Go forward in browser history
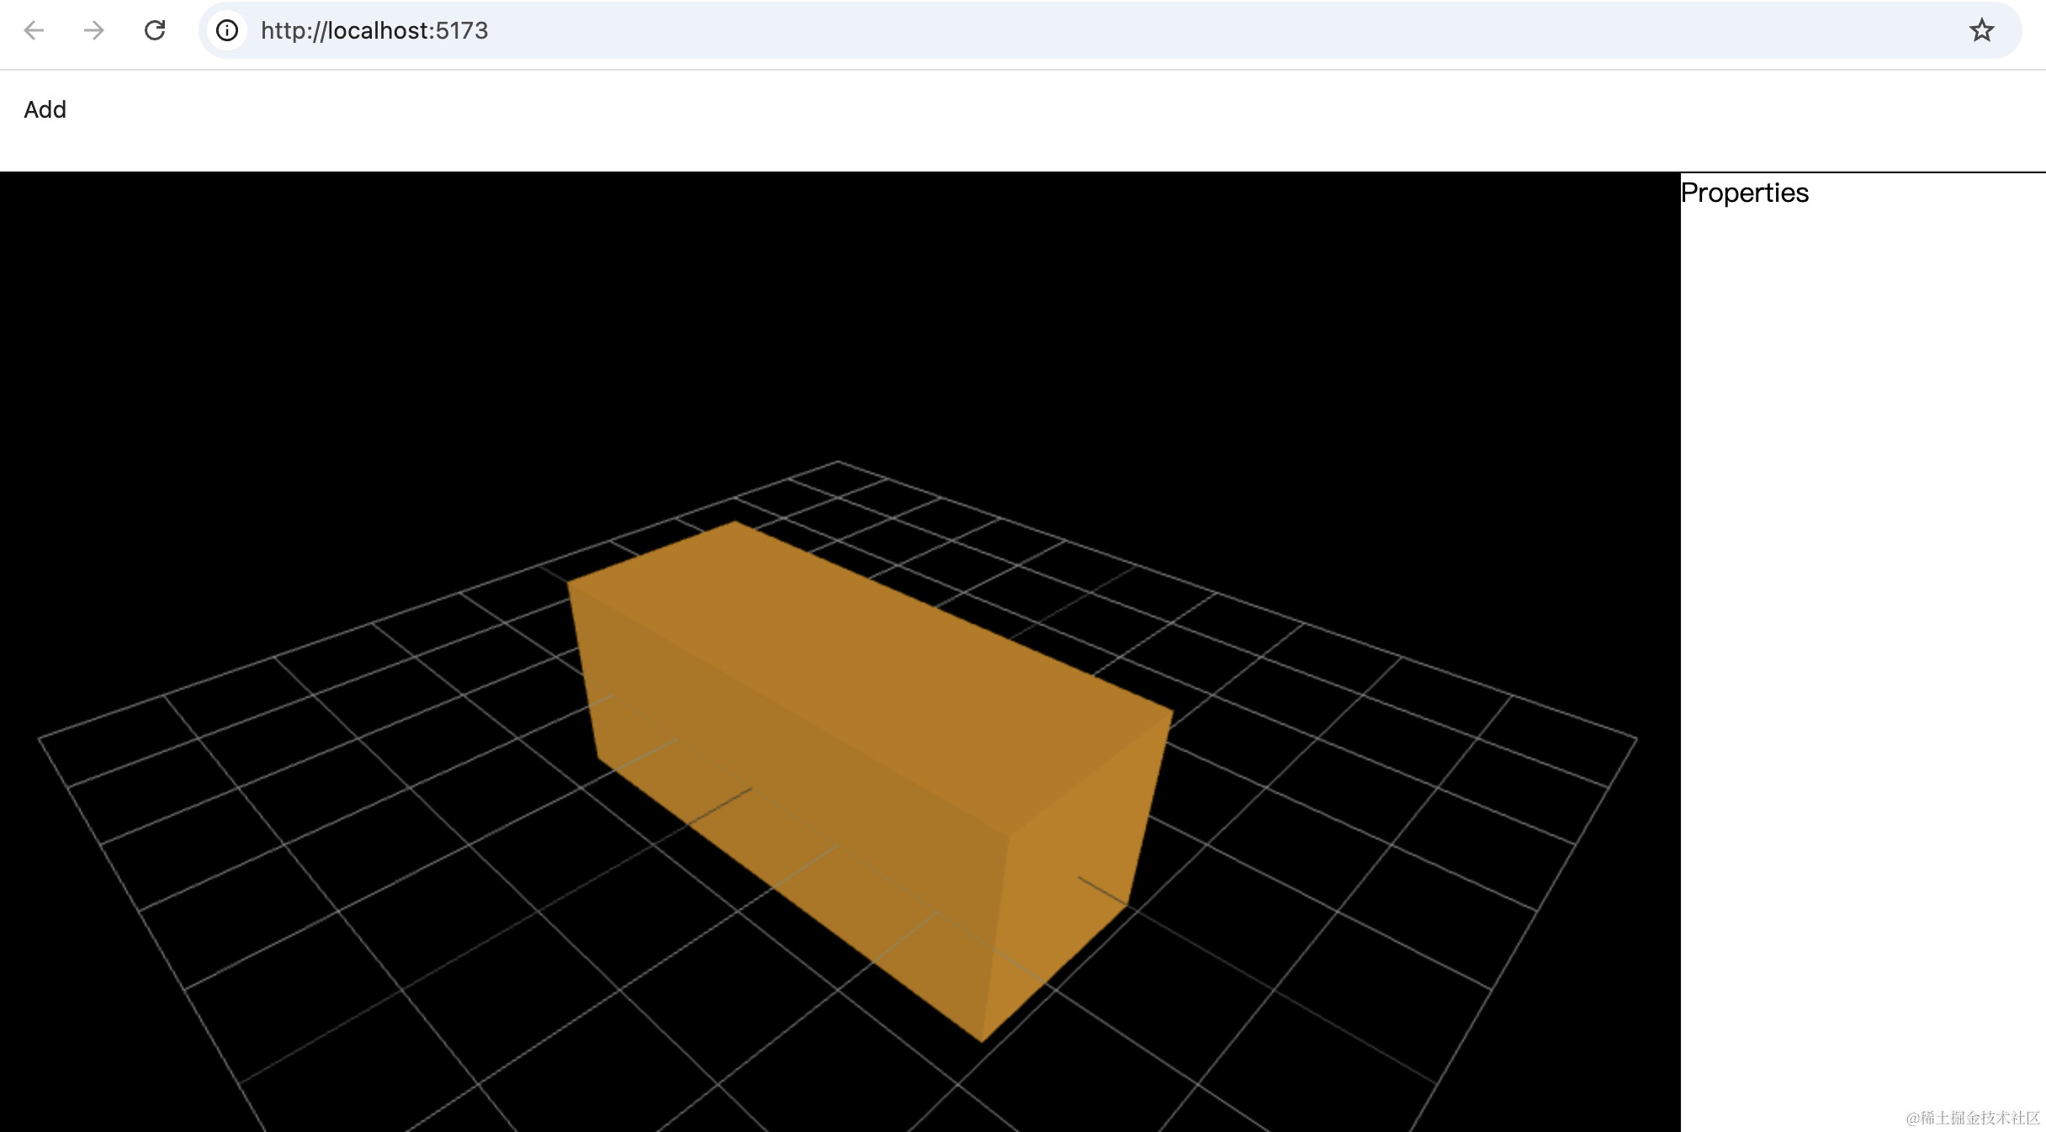This screenshot has width=2046, height=1132. (94, 31)
